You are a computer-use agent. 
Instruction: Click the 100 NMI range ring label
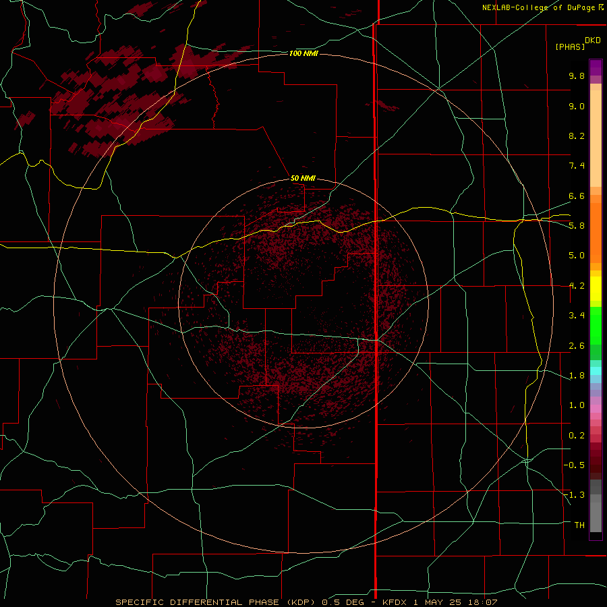click(x=303, y=53)
